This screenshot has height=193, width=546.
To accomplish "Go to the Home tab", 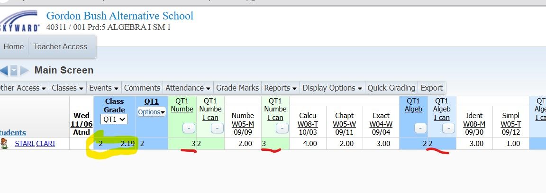I will tap(13, 46).
